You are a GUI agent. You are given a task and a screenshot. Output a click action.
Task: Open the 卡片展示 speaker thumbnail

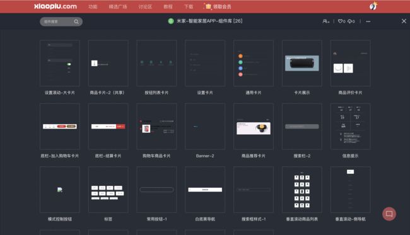(302, 63)
